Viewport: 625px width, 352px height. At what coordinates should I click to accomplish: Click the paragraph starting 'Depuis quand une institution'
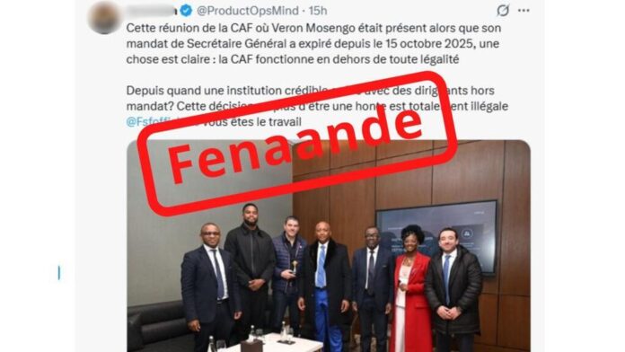pos(317,106)
